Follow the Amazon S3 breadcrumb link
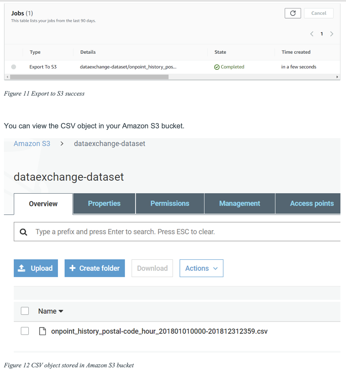 (32, 144)
